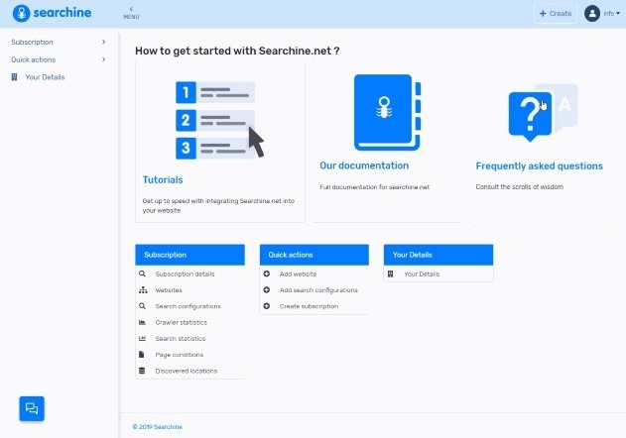Click 'Full documentation for searchine.net' text
The image size is (626, 438).
point(374,186)
